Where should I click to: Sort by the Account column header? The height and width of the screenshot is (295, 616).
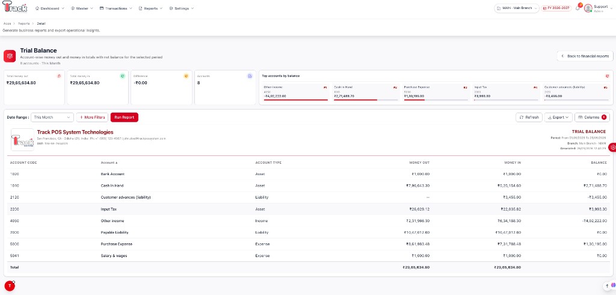pyautogui.click(x=109, y=163)
